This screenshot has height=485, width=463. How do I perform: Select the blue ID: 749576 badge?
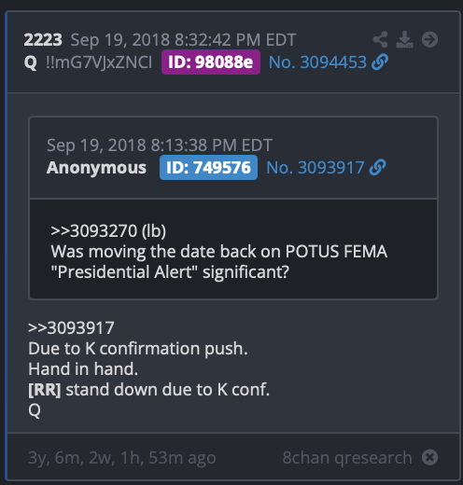click(x=208, y=168)
